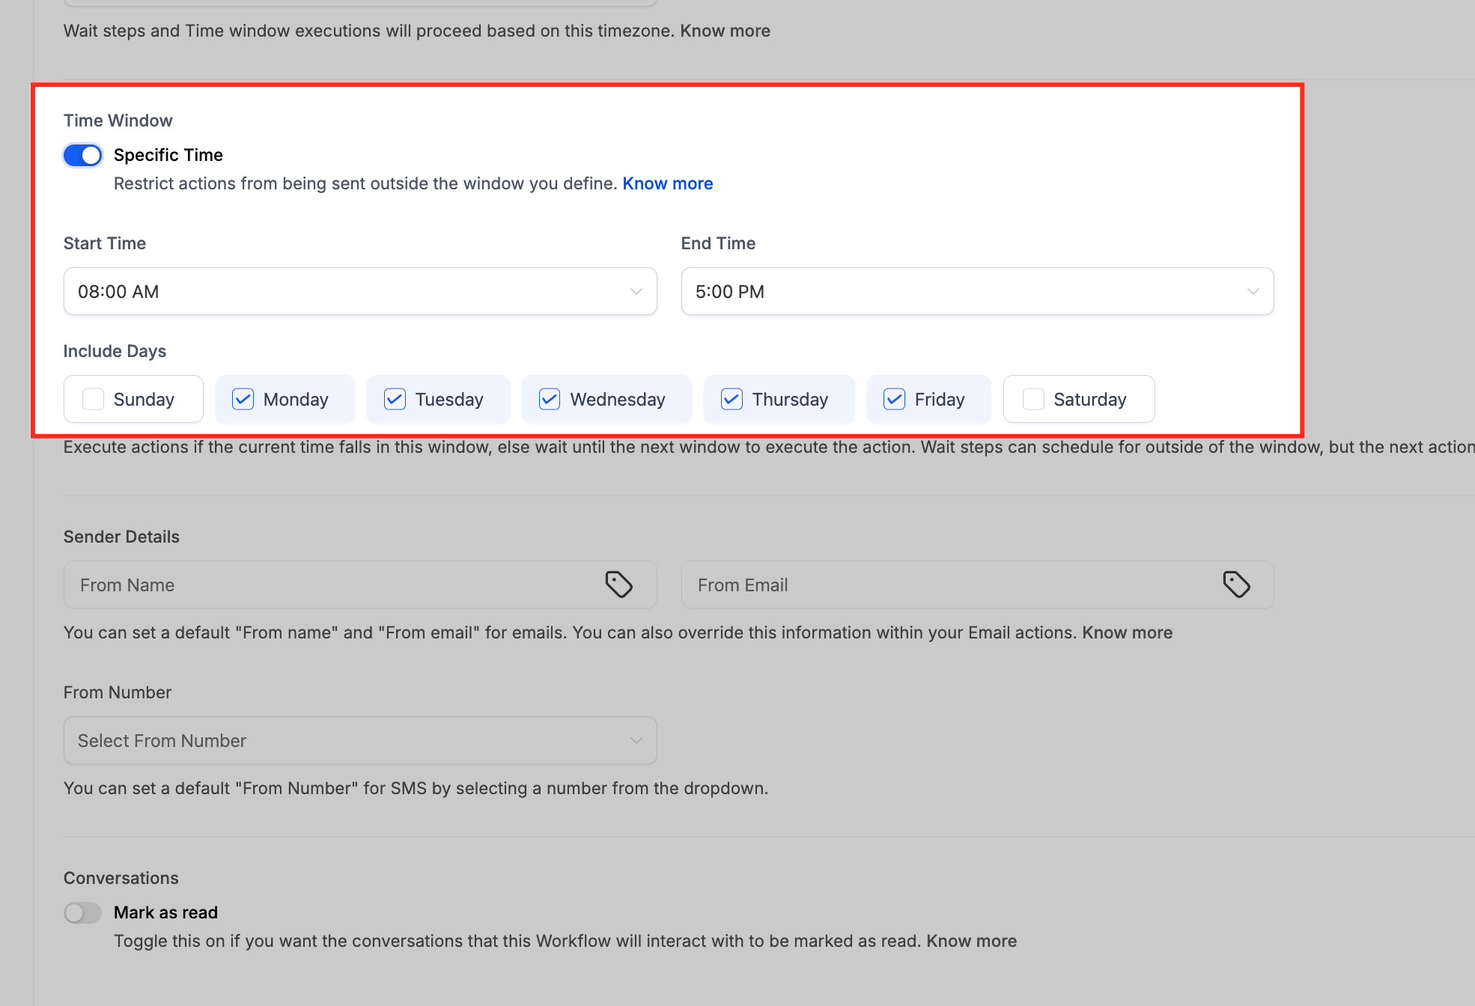
Task: Uncheck the Friday checkbox
Action: (x=894, y=399)
